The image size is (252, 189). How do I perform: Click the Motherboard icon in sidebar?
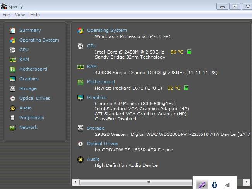[x=13, y=69]
